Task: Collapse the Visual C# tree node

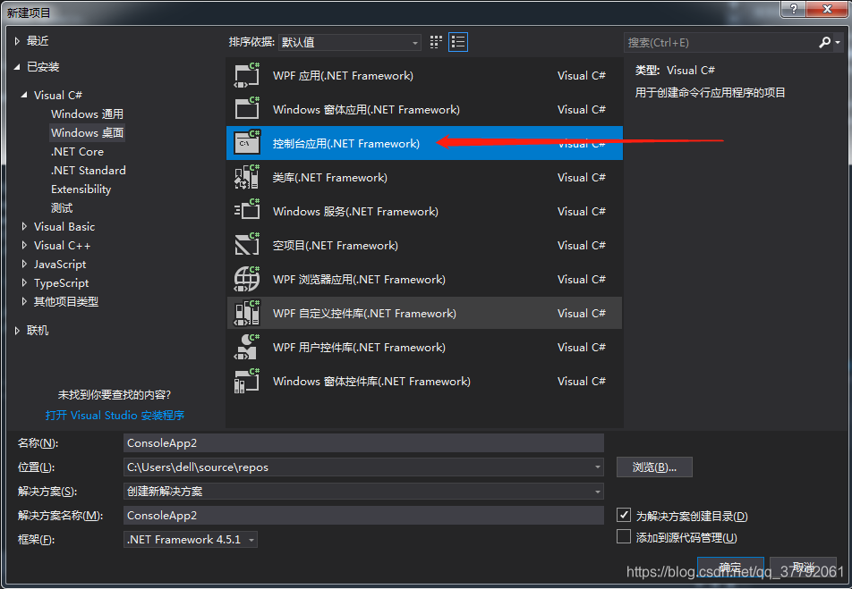Action: click(24, 95)
